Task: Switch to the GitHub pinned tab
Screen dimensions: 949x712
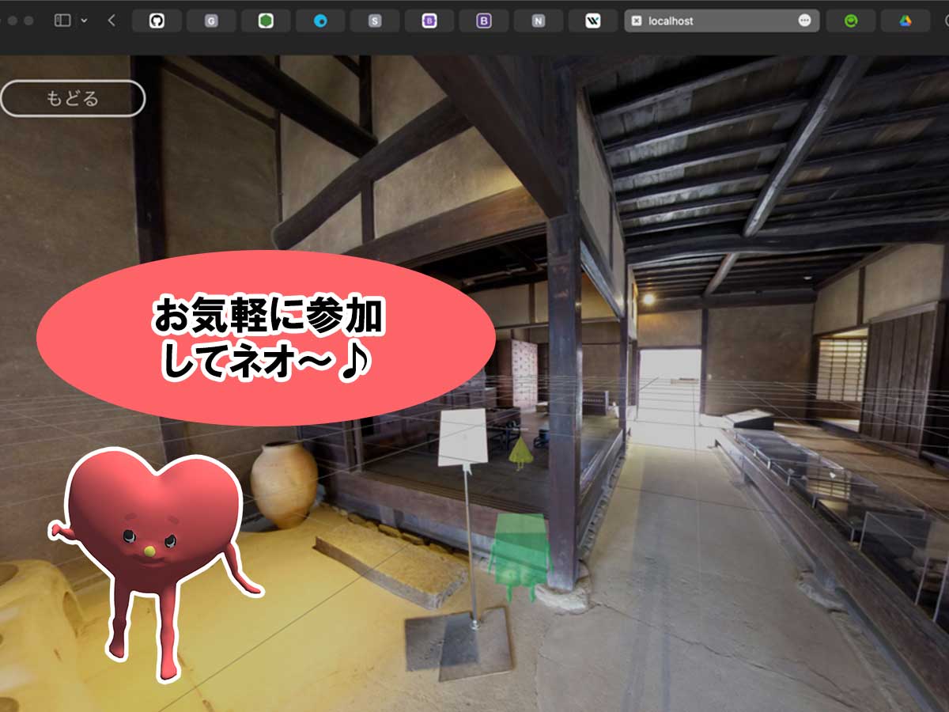Action: coord(157,21)
